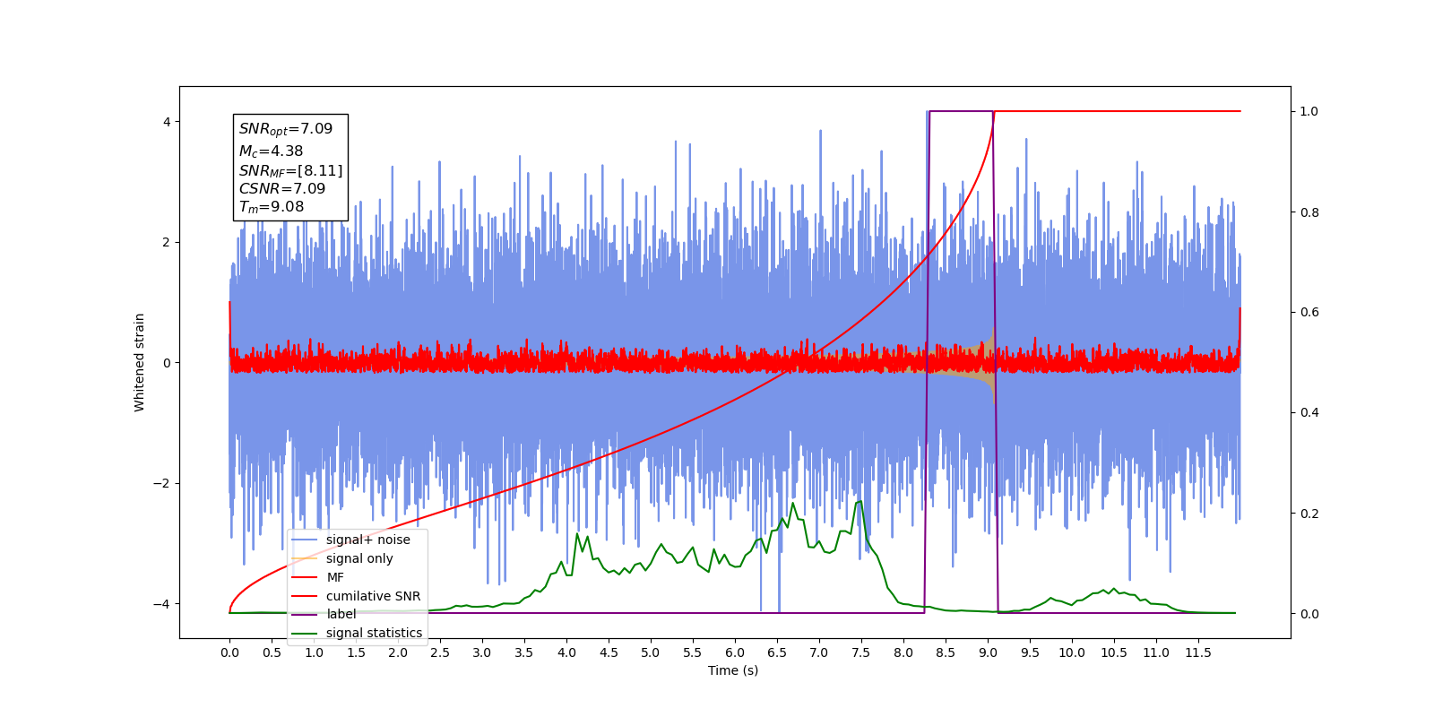The image size is (1434, 717).
Task: Click the x-axis tick label 0.5
Action: [x=272, y=652]
